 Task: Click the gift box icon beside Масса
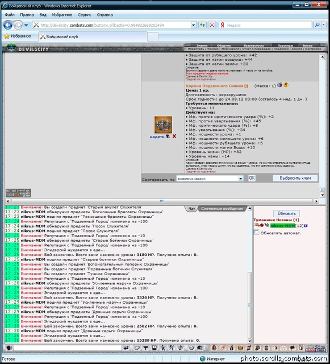(280, 85)
